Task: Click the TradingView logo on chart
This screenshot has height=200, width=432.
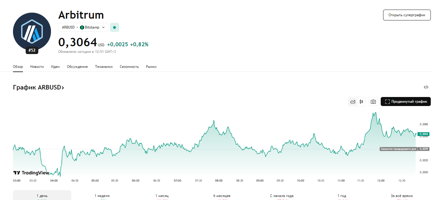Action: (x=31, y=173)
